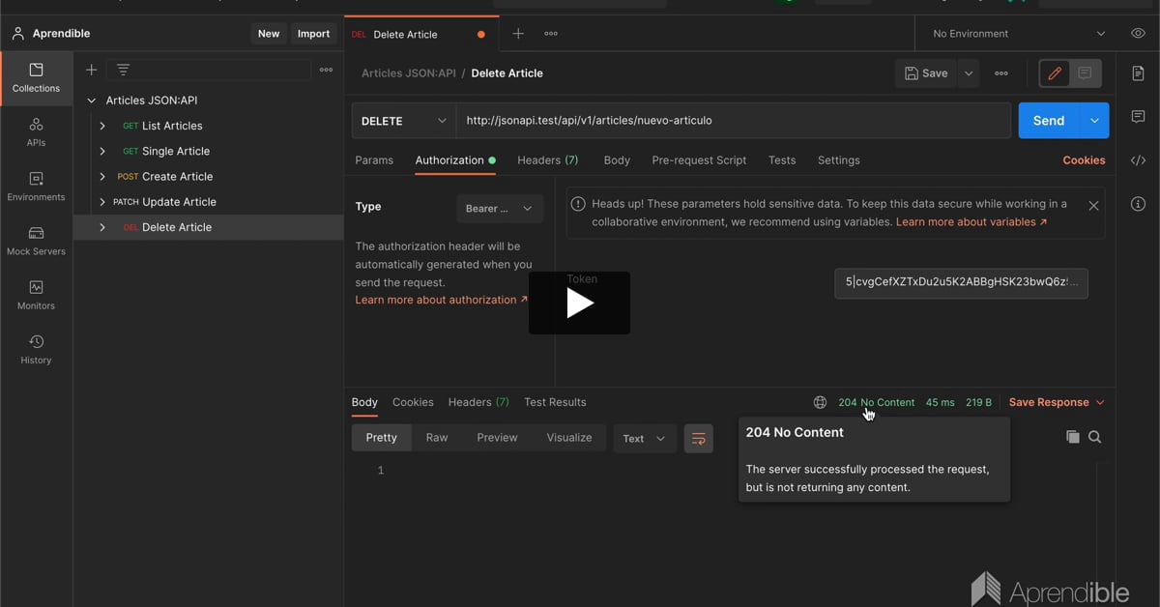Open the Save Response dropdown
1160x607 pixels.
click(x=1057, y=402)
